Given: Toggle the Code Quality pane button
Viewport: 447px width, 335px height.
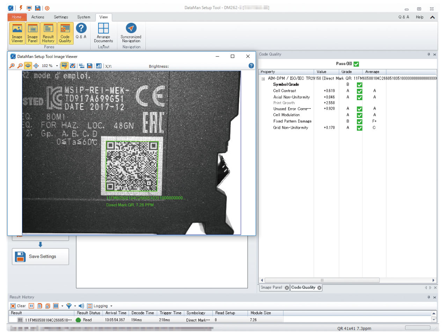Looking at the screenshot, I should click(x=65, y=33).
